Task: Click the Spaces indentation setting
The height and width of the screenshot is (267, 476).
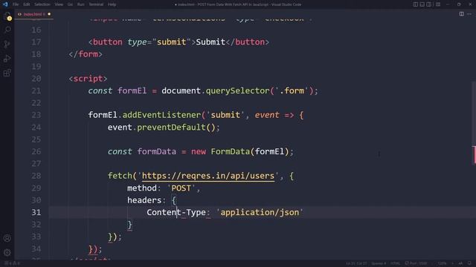Action: 379,263
